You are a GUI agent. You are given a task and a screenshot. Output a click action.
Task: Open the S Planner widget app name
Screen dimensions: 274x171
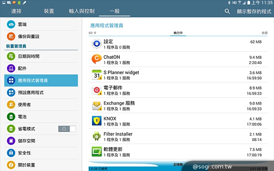121,72
